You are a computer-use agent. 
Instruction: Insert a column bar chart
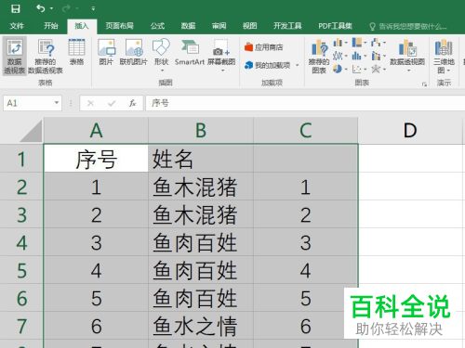click(340, 43)
